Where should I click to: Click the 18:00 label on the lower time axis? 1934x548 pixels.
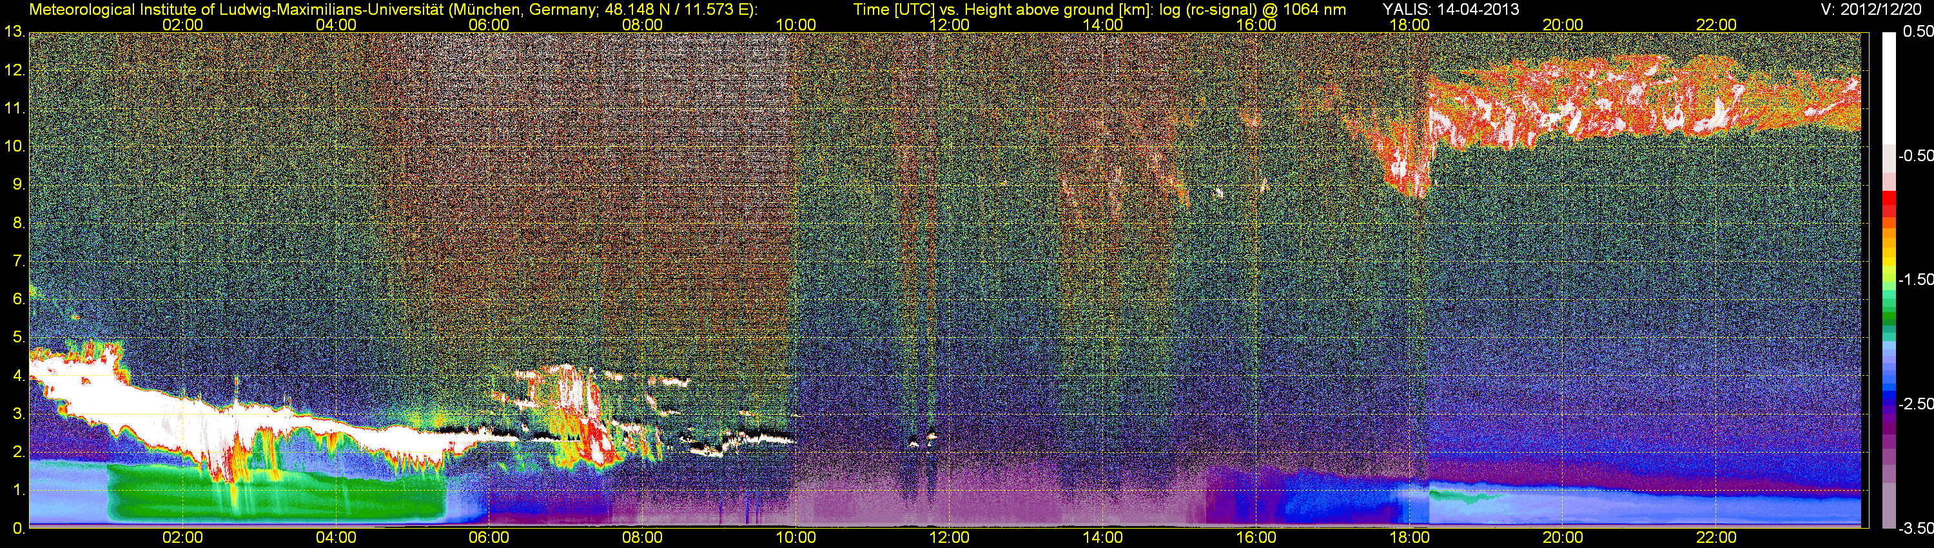1409,538
